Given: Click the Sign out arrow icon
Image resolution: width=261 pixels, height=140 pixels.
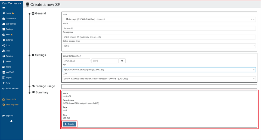Looking at the screenshot, I should coord(4,116).
